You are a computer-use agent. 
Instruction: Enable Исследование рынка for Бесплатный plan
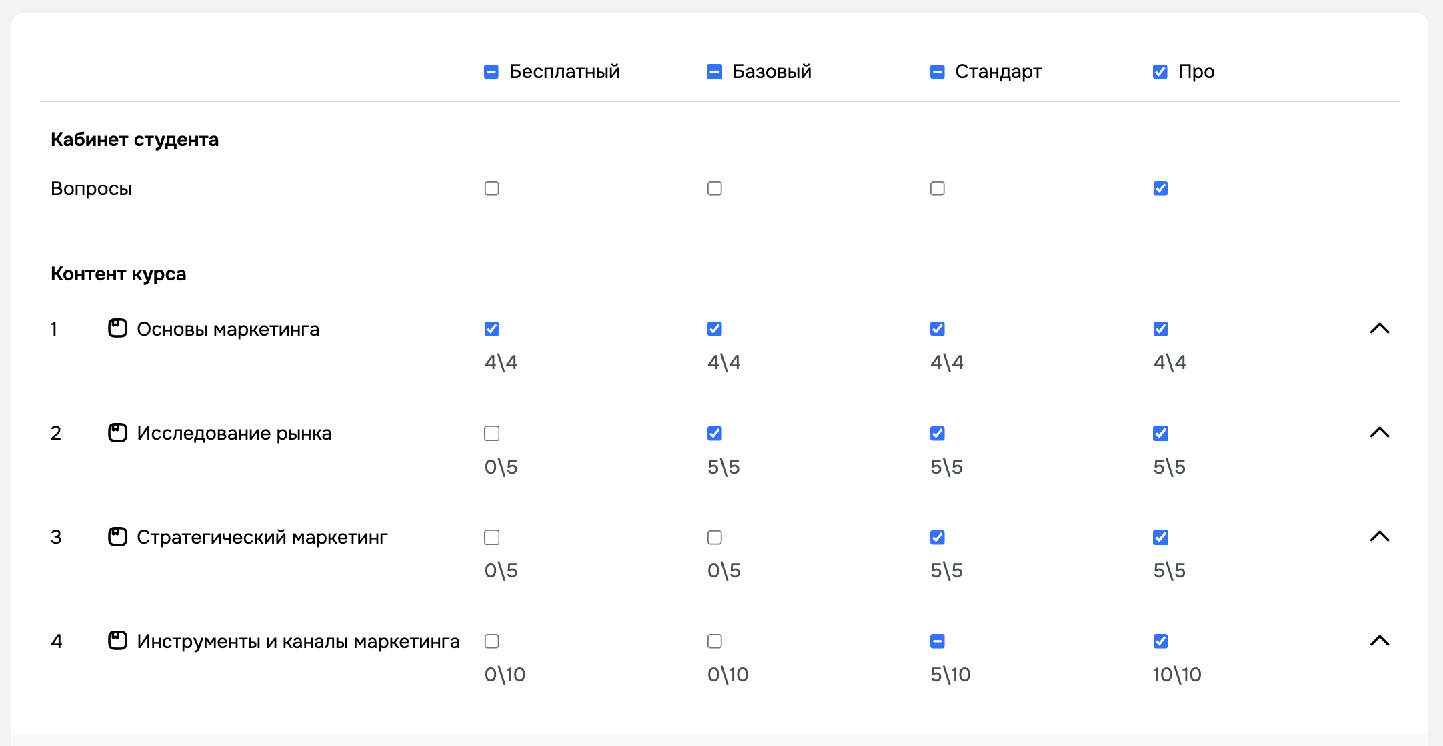(x=492, y=434)
